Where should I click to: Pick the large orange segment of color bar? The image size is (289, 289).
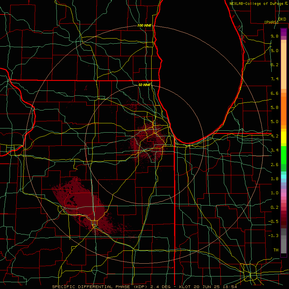pos(284,110)
